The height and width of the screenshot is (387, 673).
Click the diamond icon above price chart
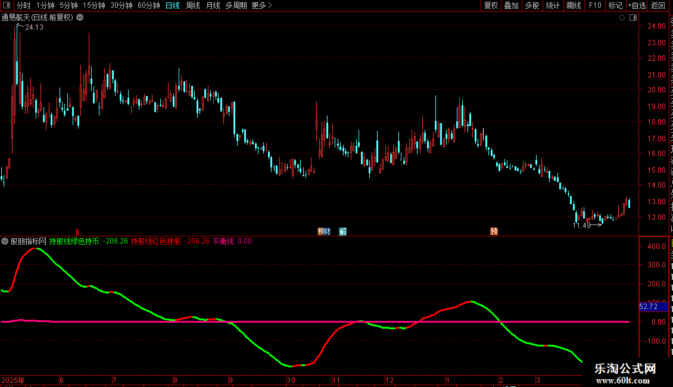[622, 18]
